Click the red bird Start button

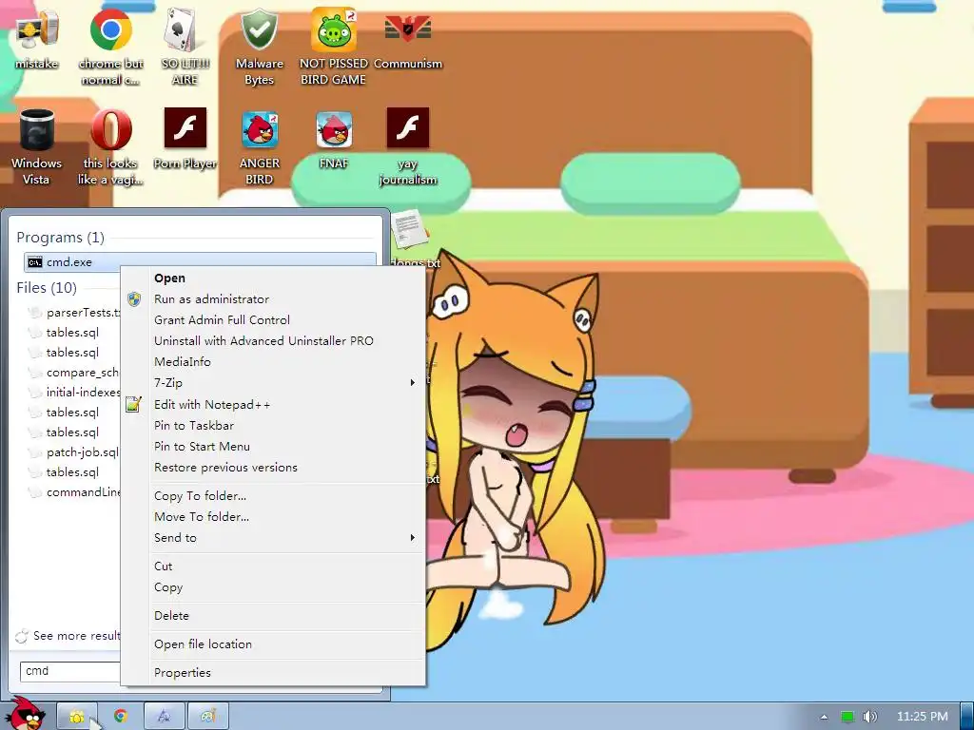coord(24,714)
